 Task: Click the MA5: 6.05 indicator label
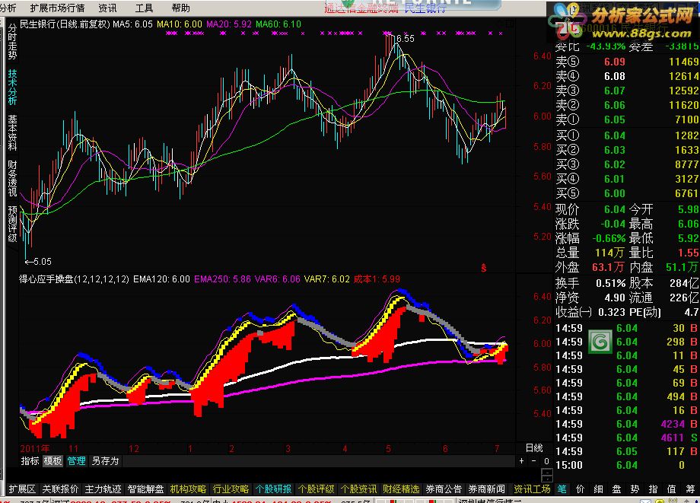(x=132, y=24)
